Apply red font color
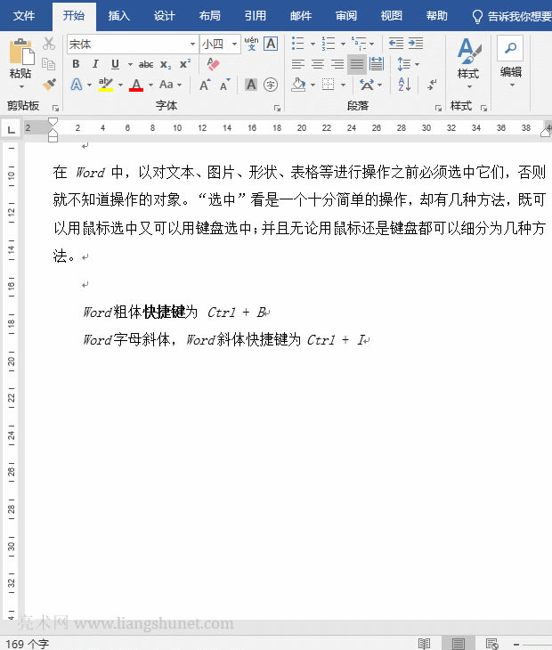 click(136, 85)
